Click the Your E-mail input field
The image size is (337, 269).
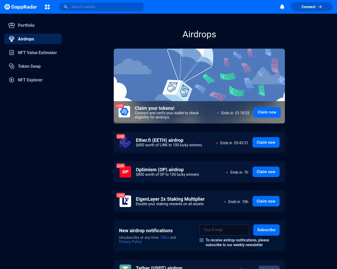pos(224,230)
